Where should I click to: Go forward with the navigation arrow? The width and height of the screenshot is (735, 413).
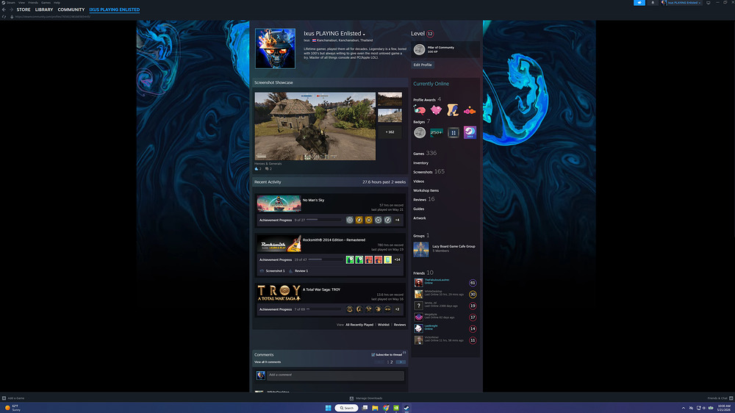(x=11, y=10)
